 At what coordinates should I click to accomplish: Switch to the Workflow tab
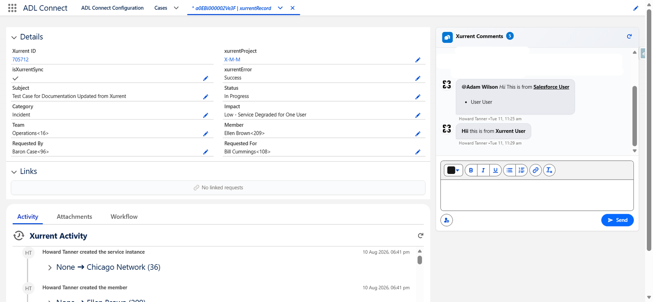click(124, 217)
